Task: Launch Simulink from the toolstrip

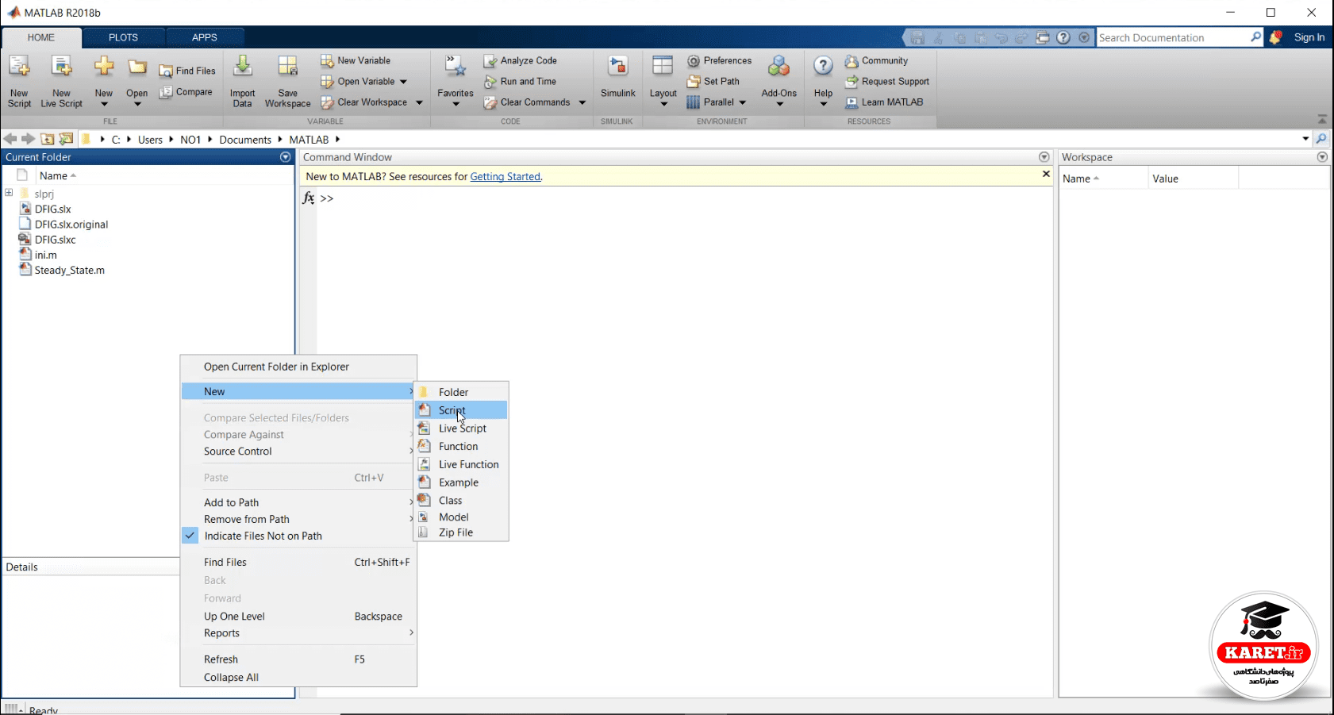Action: pyautogui.click(x=617, y=78)
